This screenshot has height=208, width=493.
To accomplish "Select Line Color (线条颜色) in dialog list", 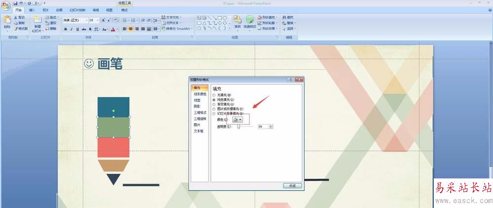I will [200, 94].
